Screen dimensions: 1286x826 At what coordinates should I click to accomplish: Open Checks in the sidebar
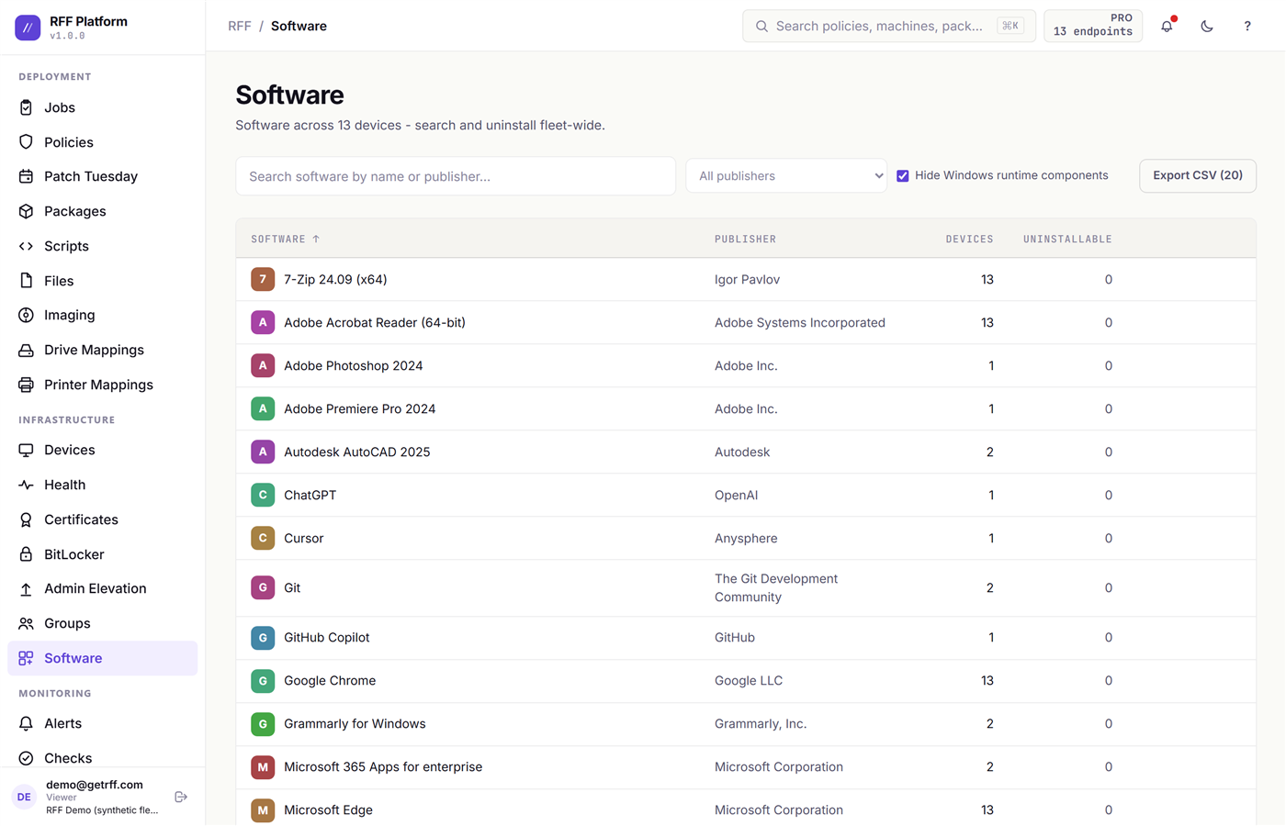102,758
